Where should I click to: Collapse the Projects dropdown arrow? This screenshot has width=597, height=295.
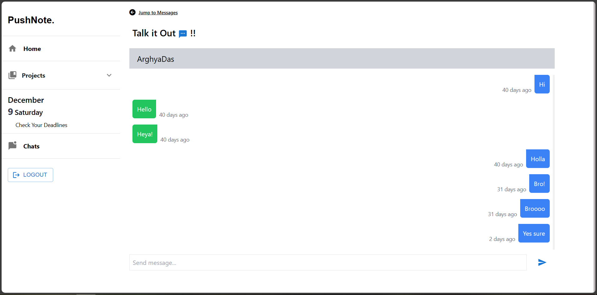pyautogui.click(x=109, y=75)
